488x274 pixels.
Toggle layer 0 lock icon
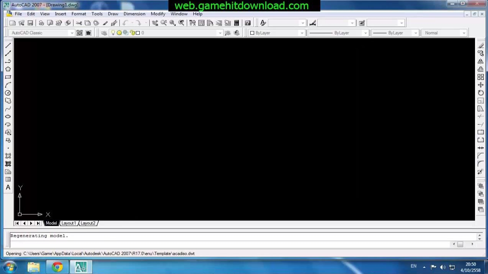tap(132, 33)
